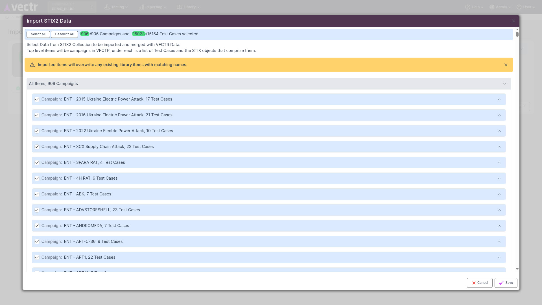Click the Help question mark icon
The height and width of the screenshot is (305, 542).
[467, 7]
